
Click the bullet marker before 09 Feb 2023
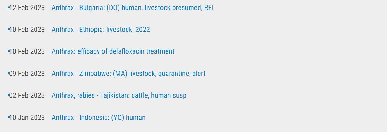(9, 73)
